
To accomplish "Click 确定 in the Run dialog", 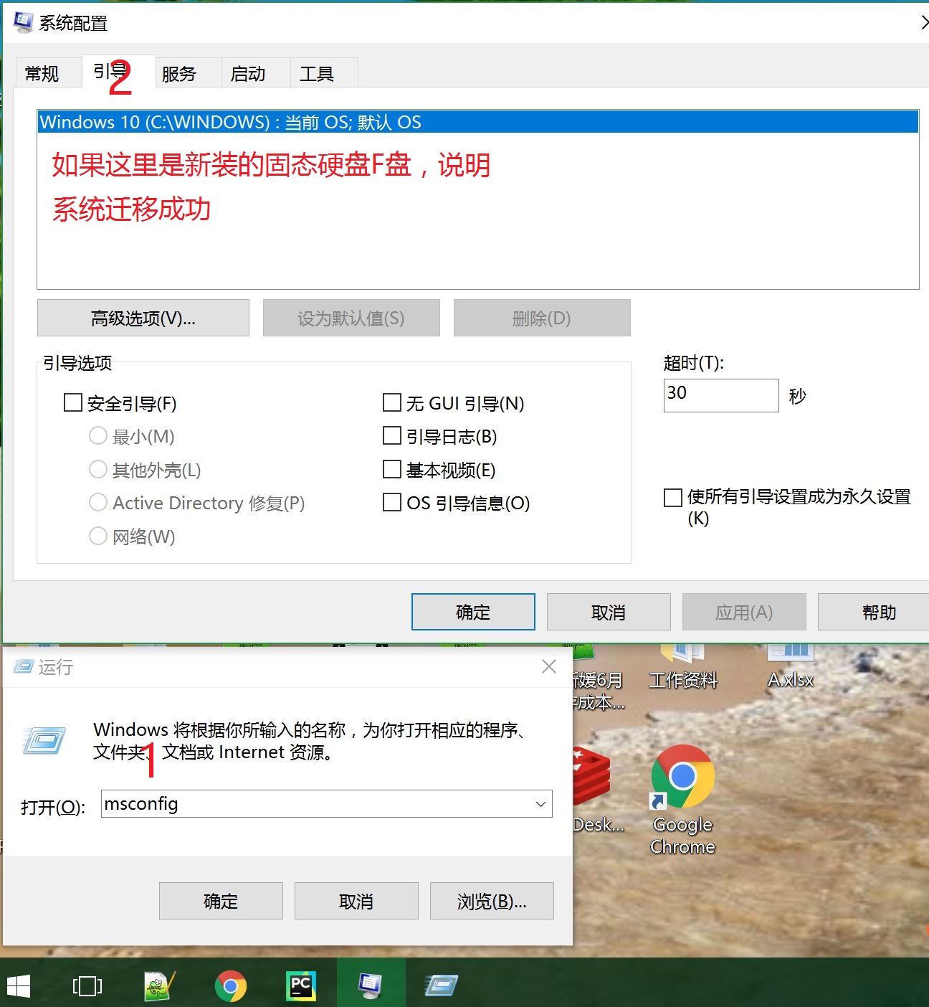I will point(221,901).
